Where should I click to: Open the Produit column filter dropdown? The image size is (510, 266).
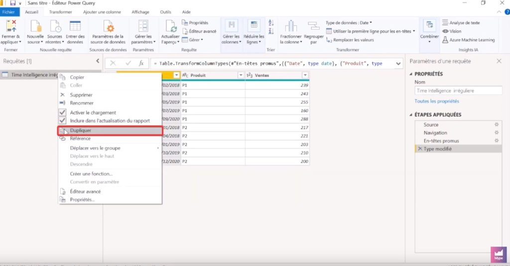pos(241,75)
